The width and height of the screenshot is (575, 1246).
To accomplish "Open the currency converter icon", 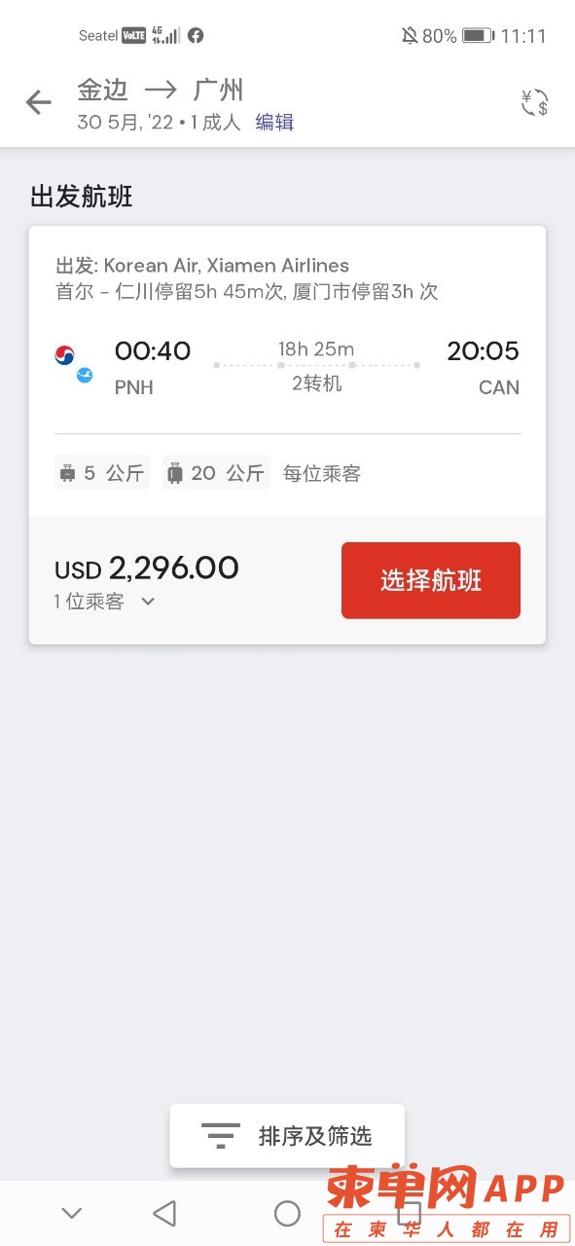I will pyautogui.click(x=535, y=102).
